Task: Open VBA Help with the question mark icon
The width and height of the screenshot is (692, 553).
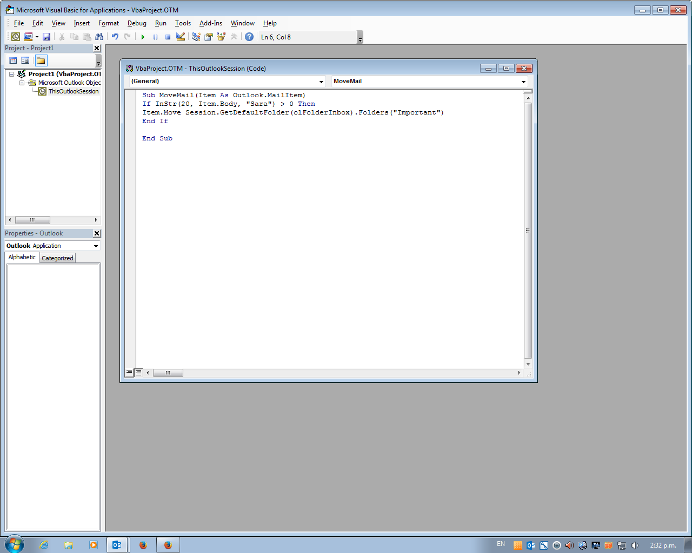Action: click(x=249, y=37)
